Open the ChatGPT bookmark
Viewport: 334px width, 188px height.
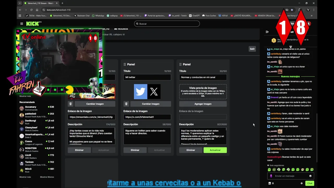[x=194, y=16]
